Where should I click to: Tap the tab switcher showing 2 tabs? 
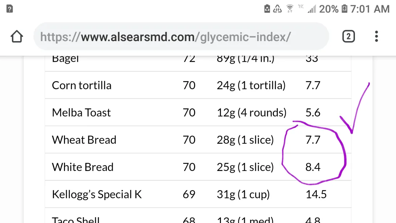point(348,36)
